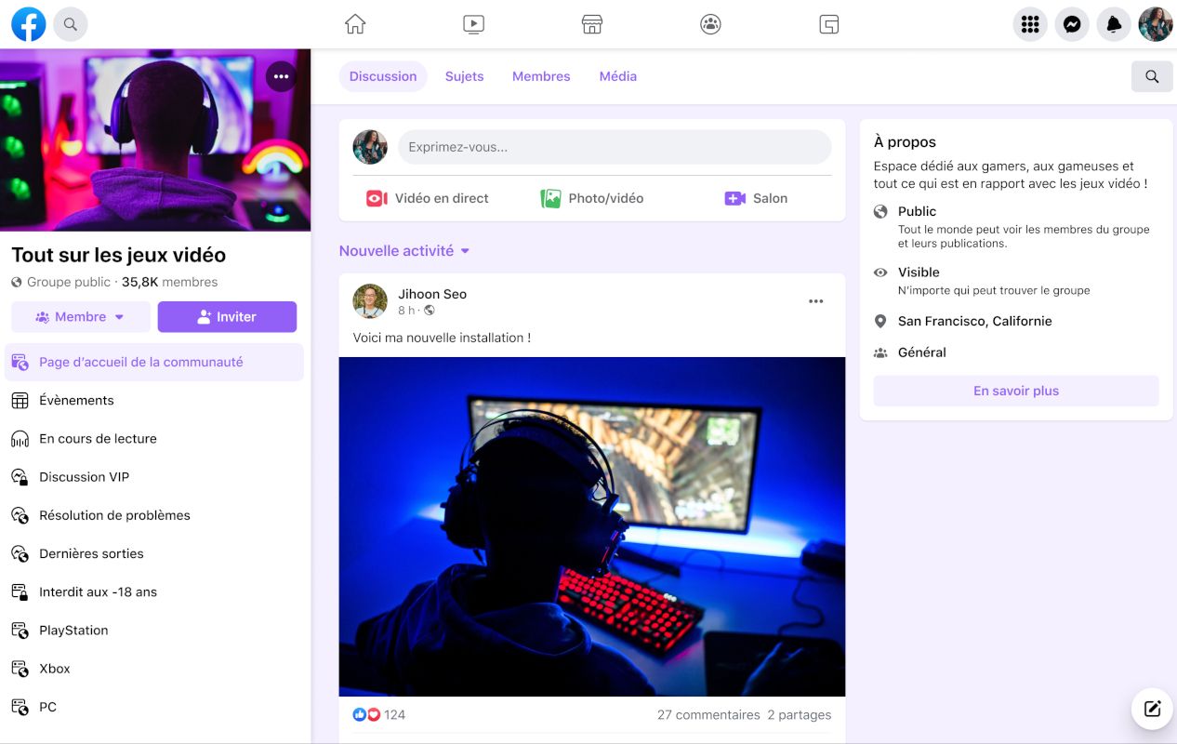Click the Général category text

pos(922,352)
